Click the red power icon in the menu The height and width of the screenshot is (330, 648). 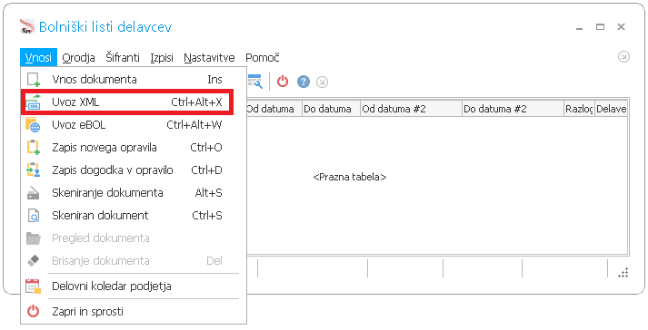(x=33, y=311)
